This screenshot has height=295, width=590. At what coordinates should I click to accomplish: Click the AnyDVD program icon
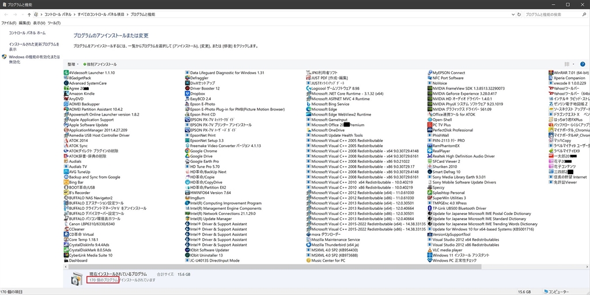click(66, 99)
